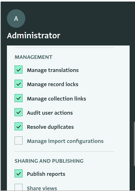This screenshot has height=191, width=135.
Task: Uncheck the Manage translations checkbox
Action: [19, 70]
